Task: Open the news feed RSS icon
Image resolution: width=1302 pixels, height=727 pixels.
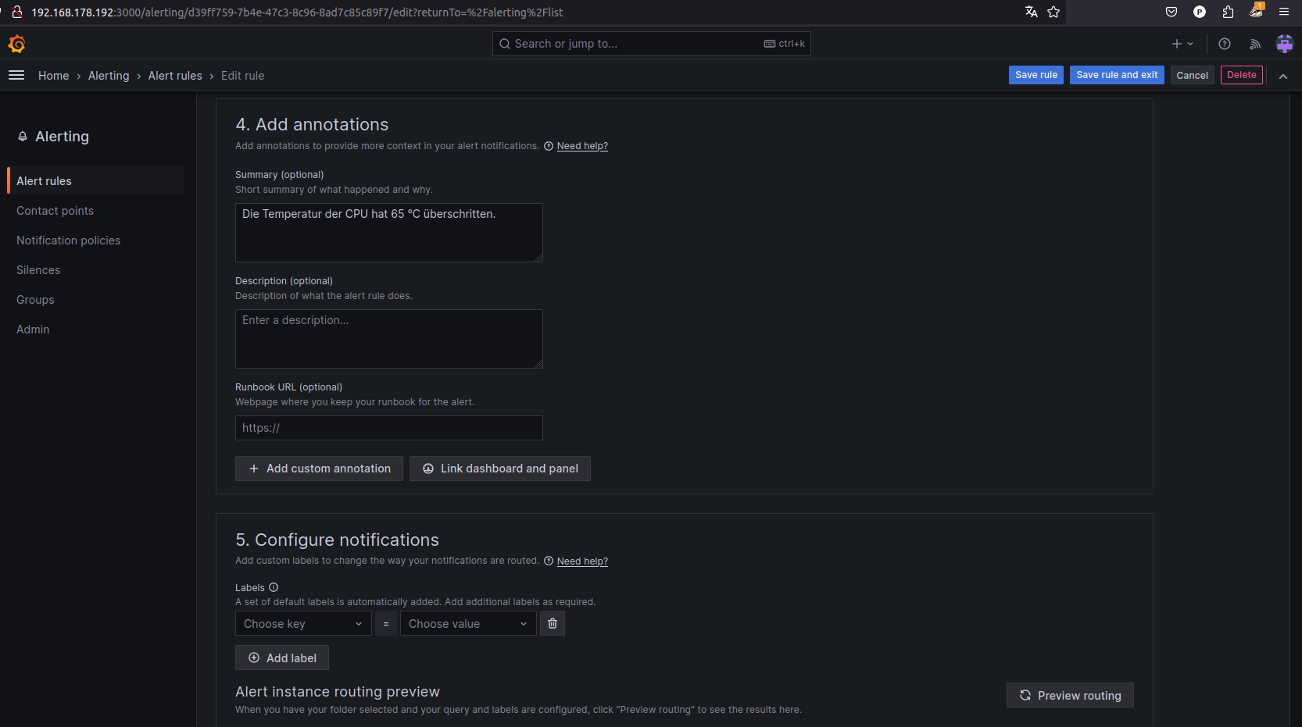Action: point(1255,44)
